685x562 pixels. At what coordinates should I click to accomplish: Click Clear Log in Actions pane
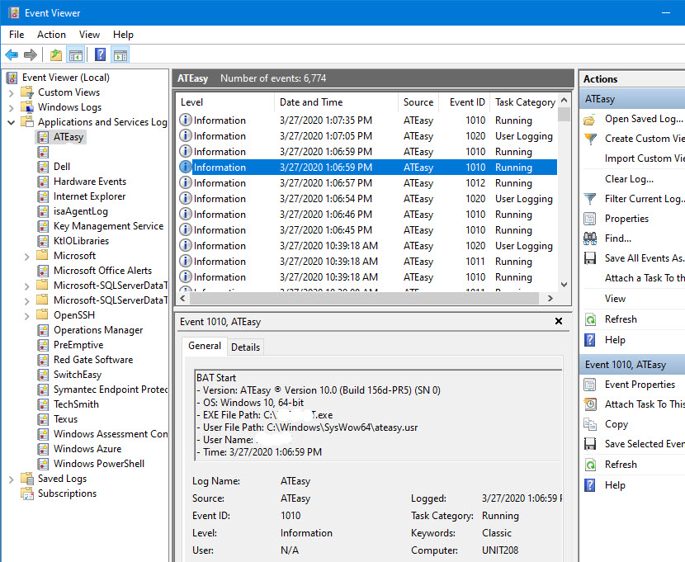(x=629, y=179)
